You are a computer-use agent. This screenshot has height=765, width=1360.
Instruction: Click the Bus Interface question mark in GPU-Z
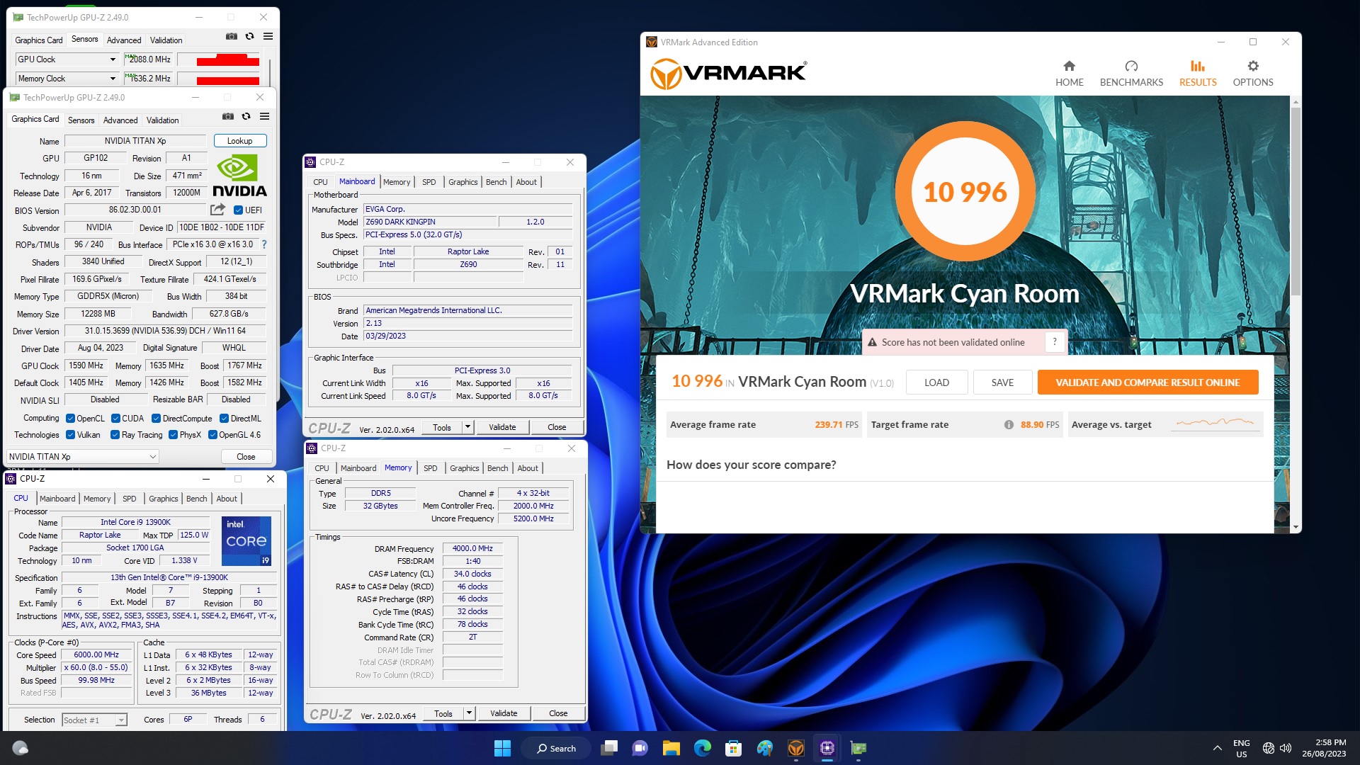click(x=264, y=244)
